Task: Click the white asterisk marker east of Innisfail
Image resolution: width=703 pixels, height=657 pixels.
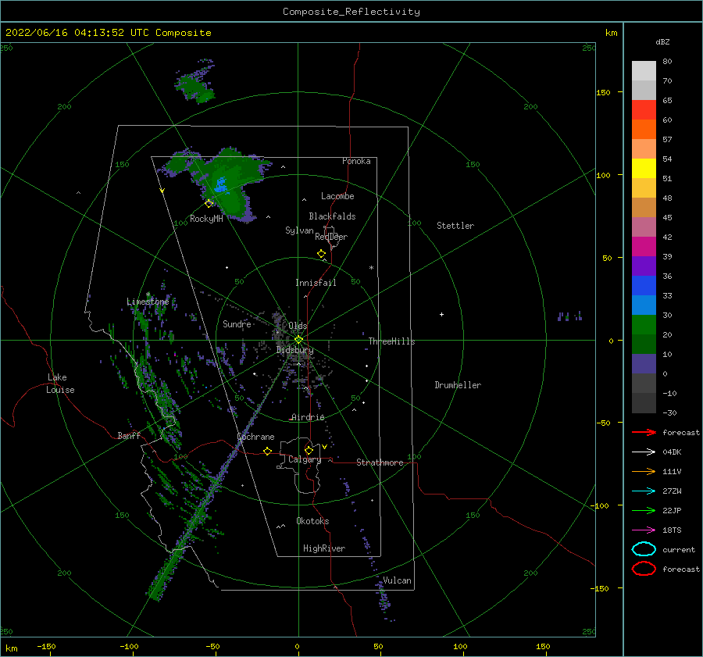Action: click(371, 268)
